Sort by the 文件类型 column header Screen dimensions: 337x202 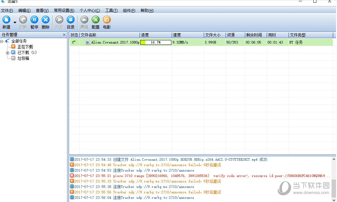tap(311, 35)
